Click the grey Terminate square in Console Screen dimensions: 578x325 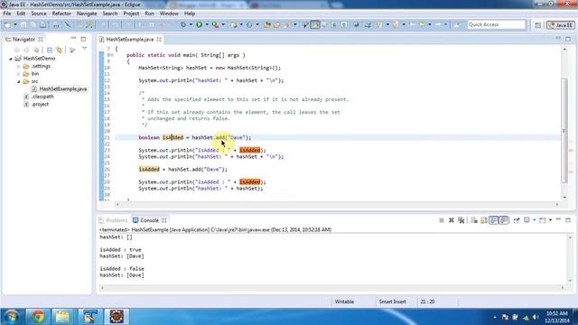coord(442,220)
